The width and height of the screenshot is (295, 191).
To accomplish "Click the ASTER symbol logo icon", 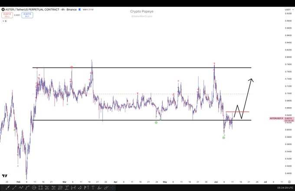I will [x=3, y=10].
